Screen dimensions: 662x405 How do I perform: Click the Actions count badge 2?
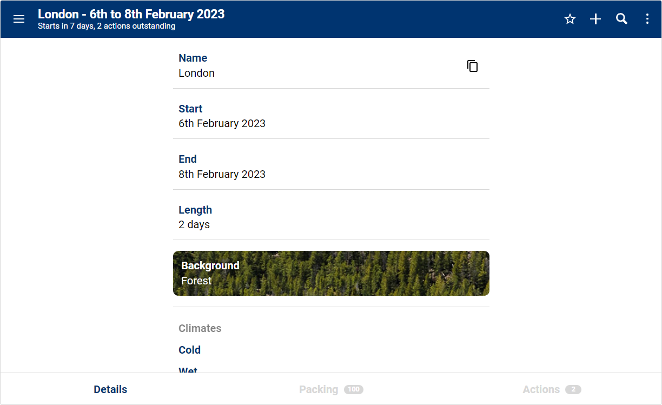[573, 389]
